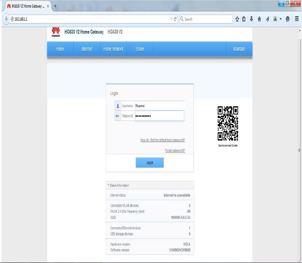Click the Huawei logo
Viewport: 302px width, 263px height.
click(55, 32)
